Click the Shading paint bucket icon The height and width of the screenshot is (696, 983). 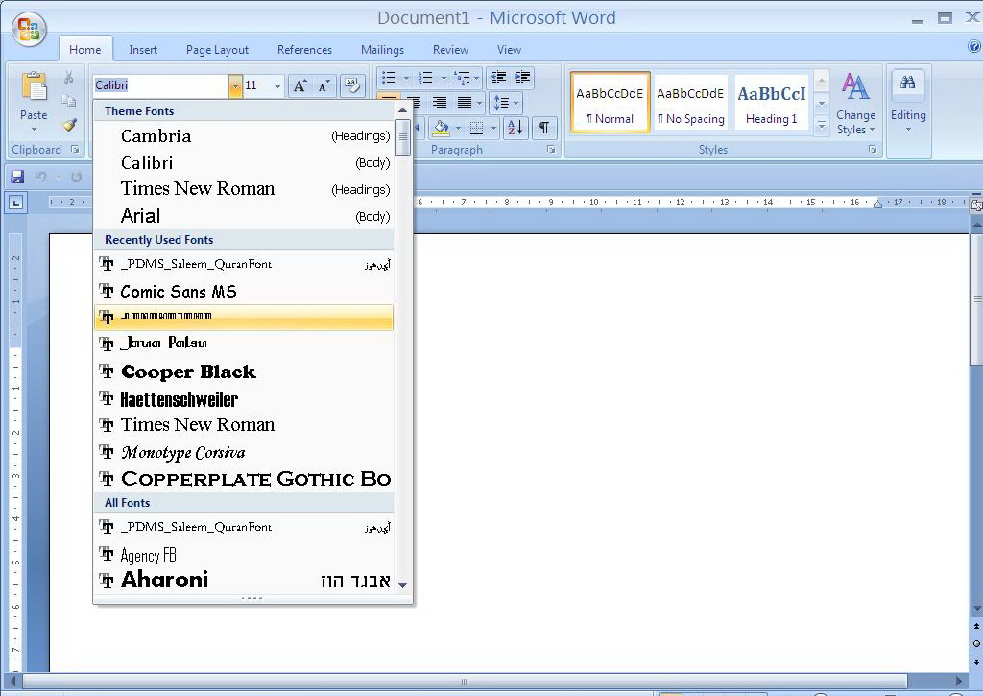(x=442, y=128)
